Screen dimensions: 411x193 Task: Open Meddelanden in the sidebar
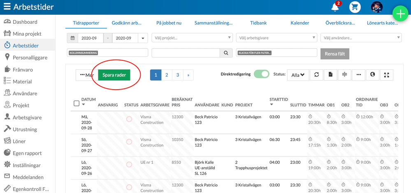(27, 177)
